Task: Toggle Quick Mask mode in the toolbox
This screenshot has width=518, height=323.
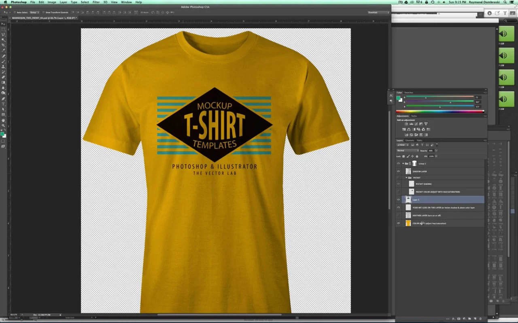Action: pos(3,141)
